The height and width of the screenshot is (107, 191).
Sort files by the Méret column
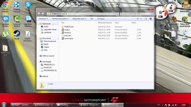pyautogui.click(x=134, y=23)
